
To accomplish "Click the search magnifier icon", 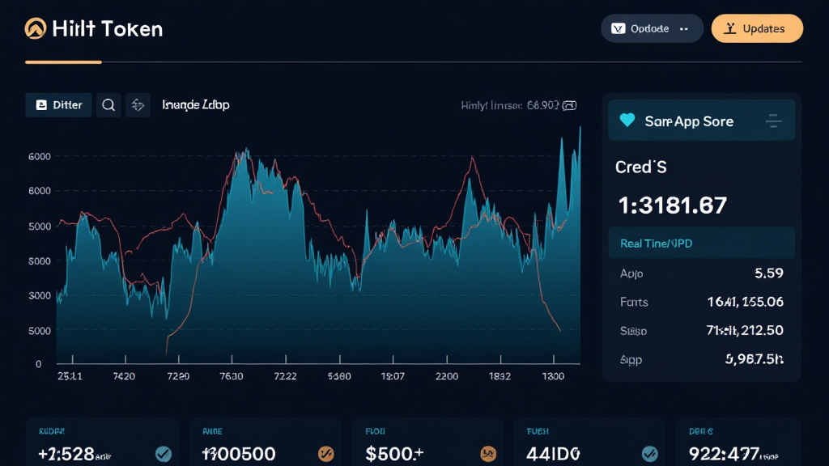I will coord(108,105).
